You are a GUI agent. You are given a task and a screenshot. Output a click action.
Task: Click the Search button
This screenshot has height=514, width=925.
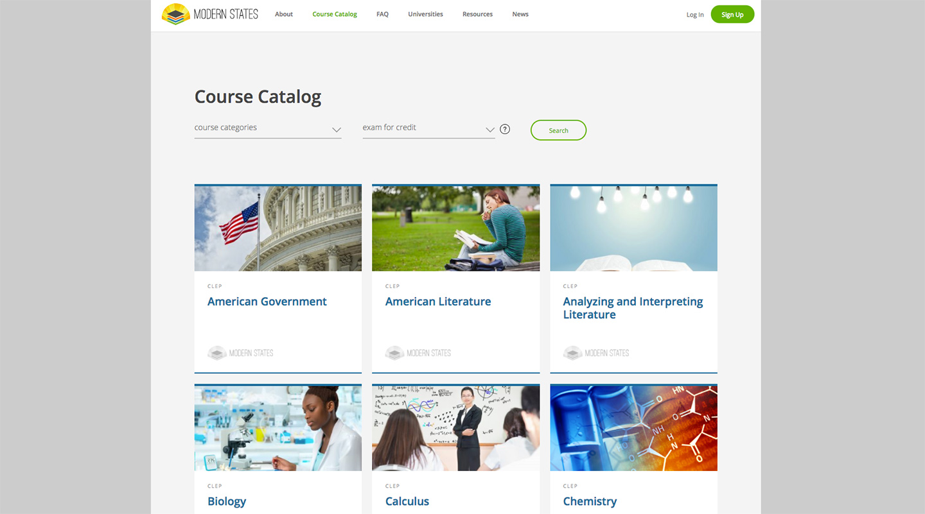coord(558,130)
